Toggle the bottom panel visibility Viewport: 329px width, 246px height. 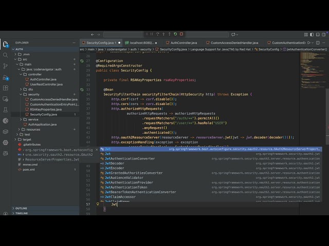click(318, 34)
